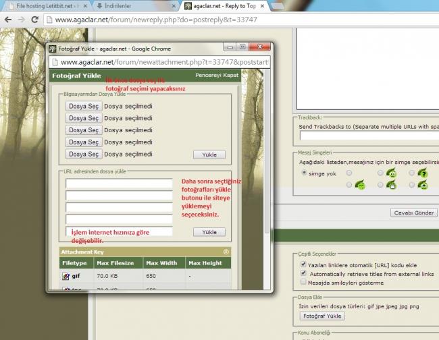Click the gif filetype icon

[x=66, y=277]
